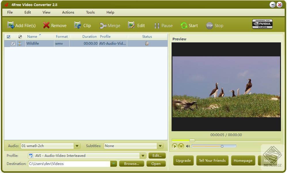287x173 pixels.
Task: Click the Merge icon in the toolbar
Action: 102,25
